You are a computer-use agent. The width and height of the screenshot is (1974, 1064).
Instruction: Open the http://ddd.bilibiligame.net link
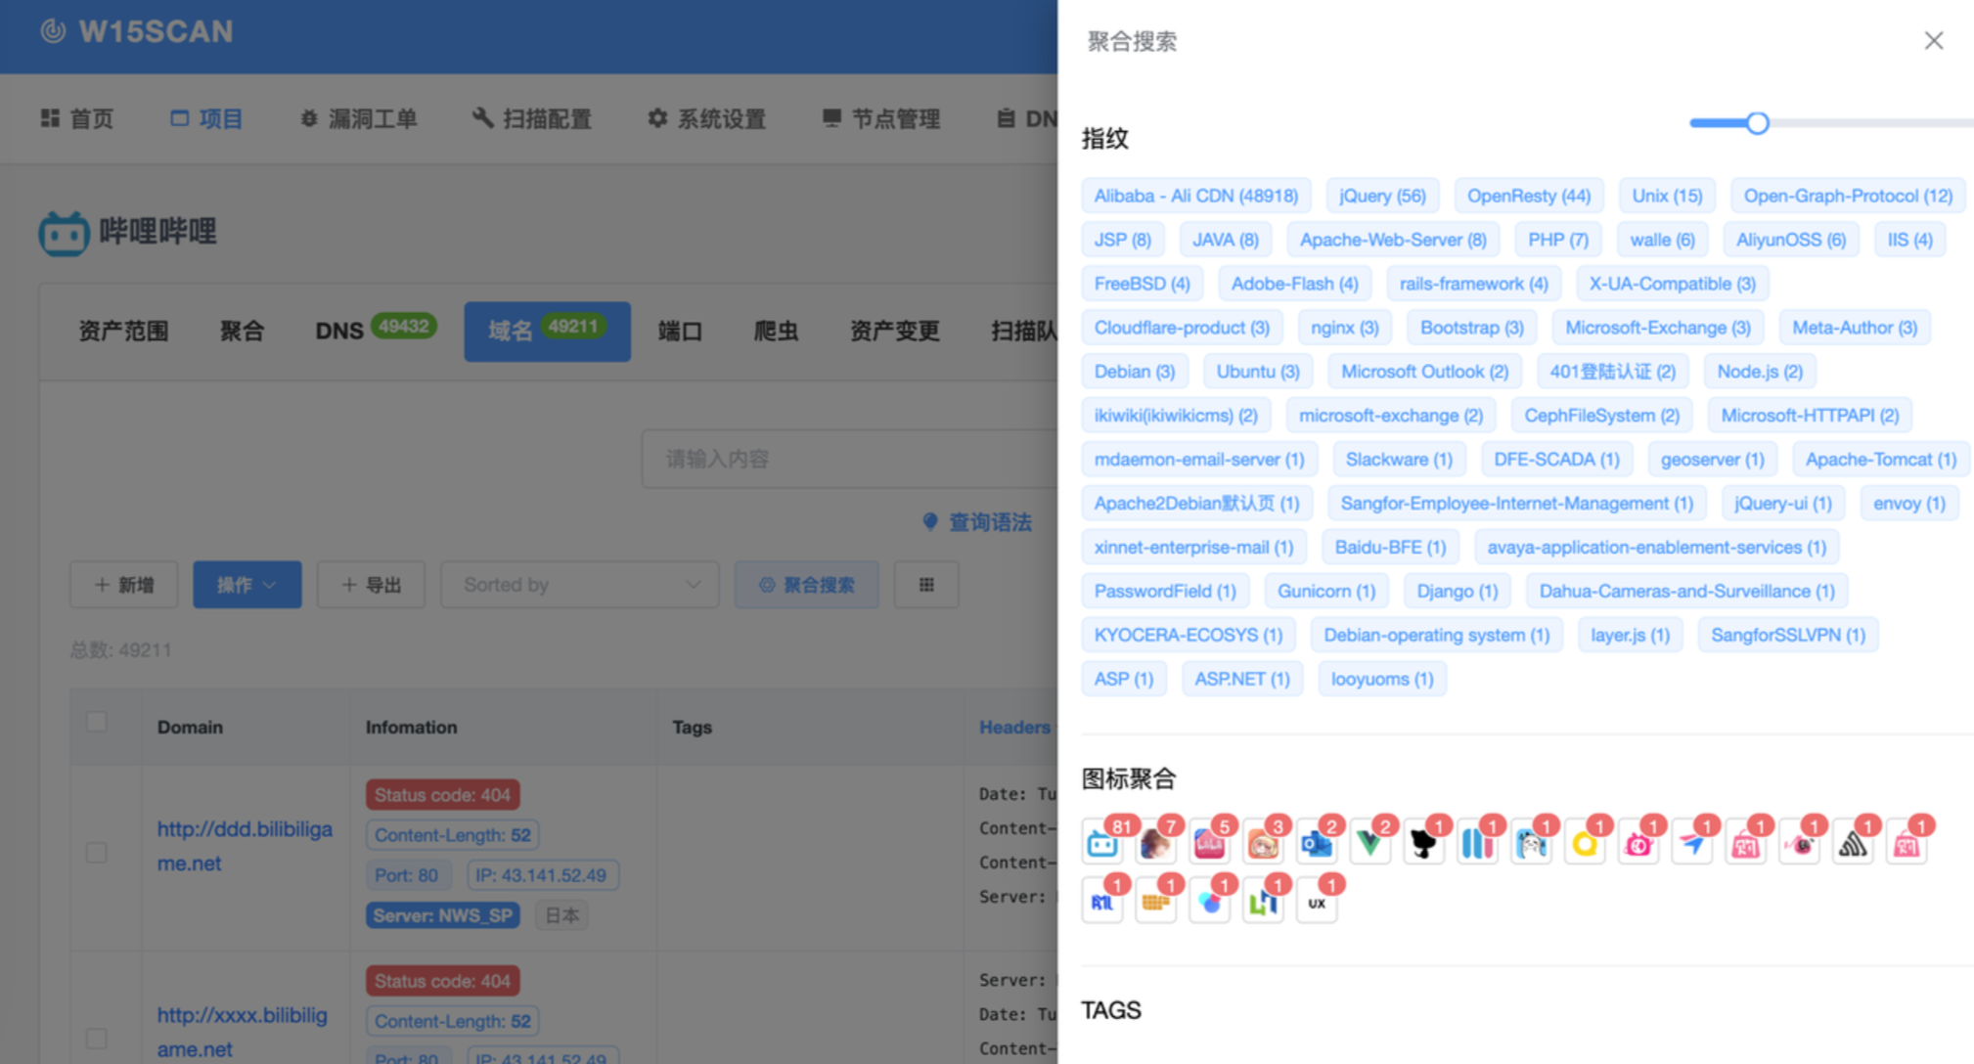tap(245, 846)
